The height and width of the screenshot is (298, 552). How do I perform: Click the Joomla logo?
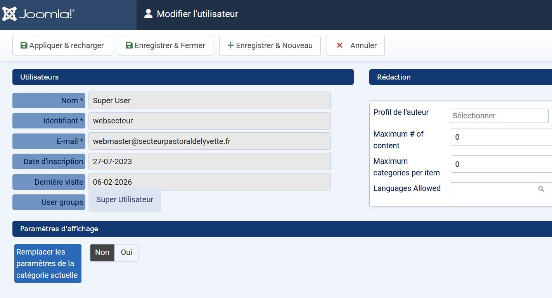(x=38, y=14)
